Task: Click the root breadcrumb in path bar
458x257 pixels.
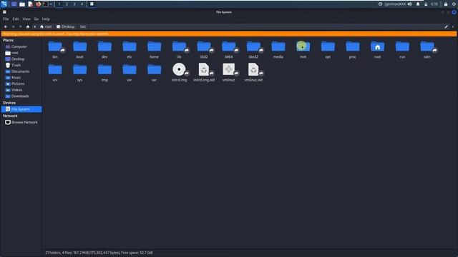Action: tap(46, 27)
